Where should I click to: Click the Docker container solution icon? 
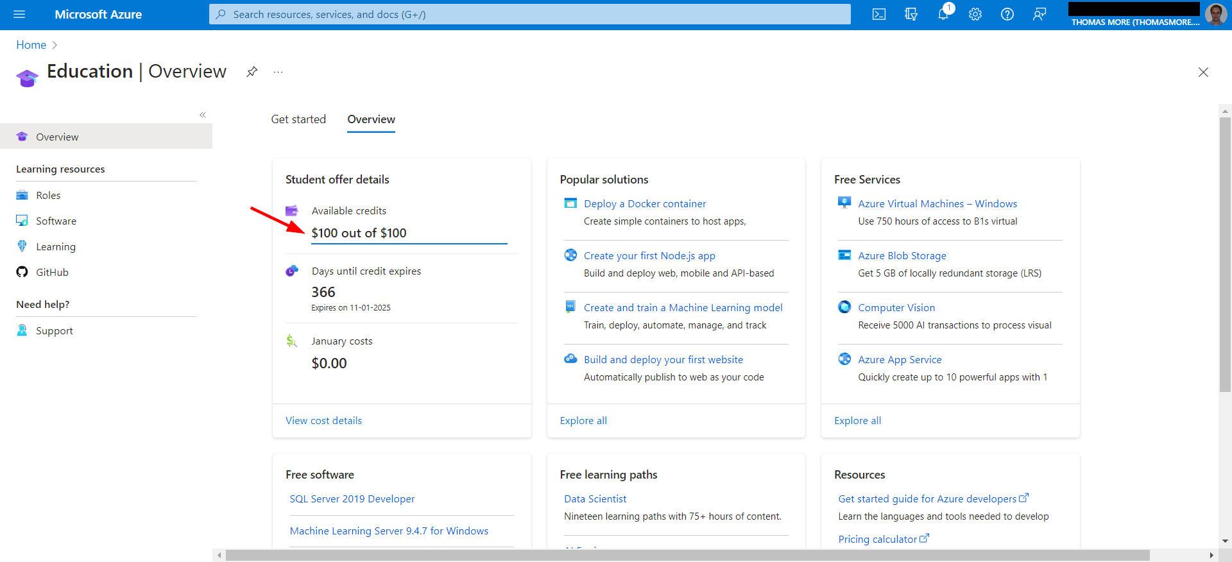[x=570, y=203]
